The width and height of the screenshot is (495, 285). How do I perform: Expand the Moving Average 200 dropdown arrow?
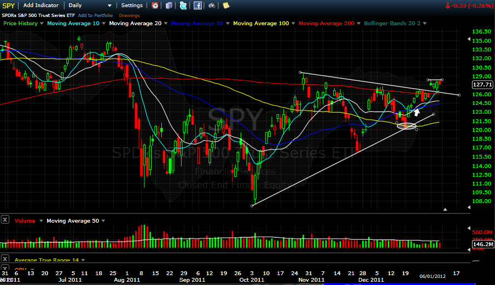[x=359, y=24]
